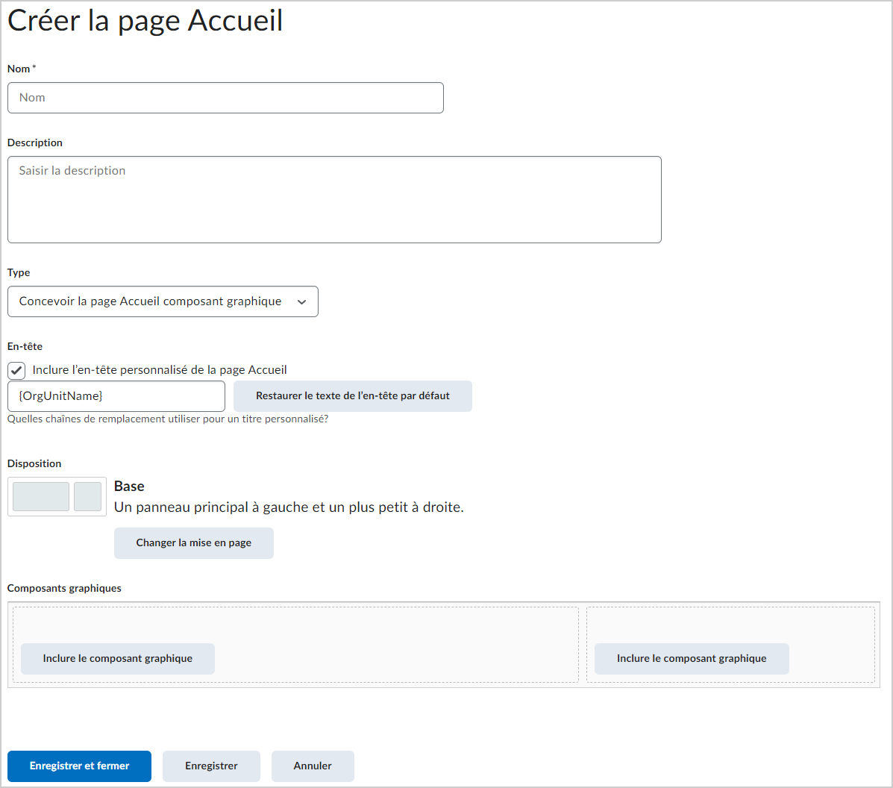Click Inclure le composant graphique in left panel
This screenshot has height=788, width=893.
[x=118, y=659]
